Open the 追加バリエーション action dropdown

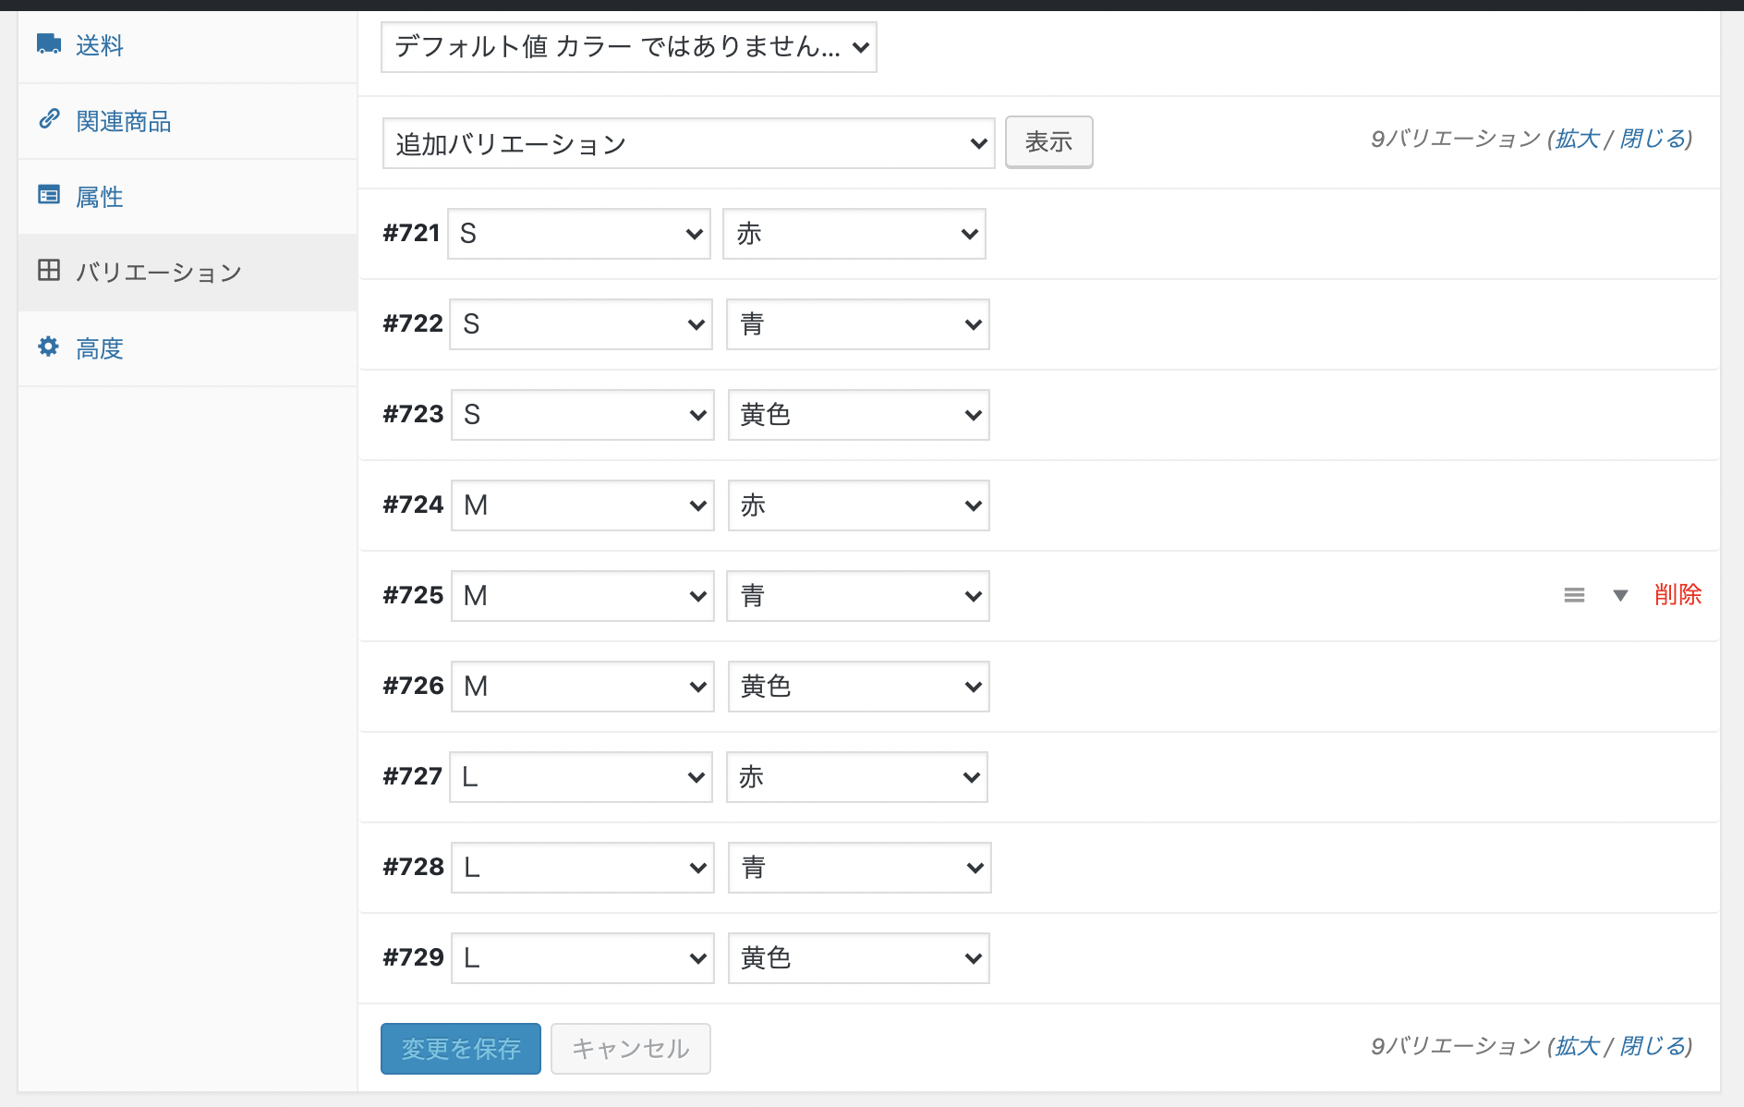click(x=688, y=143)
